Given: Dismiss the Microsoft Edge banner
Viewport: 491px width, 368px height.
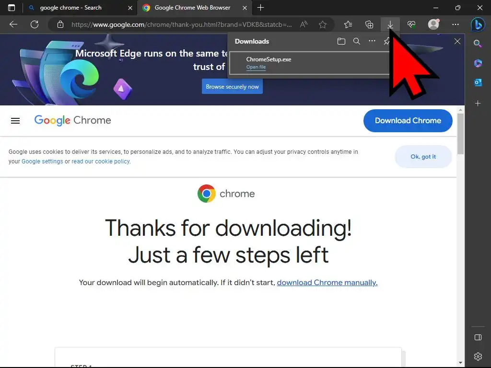Looking at the screenshot, I should point(457,41).
